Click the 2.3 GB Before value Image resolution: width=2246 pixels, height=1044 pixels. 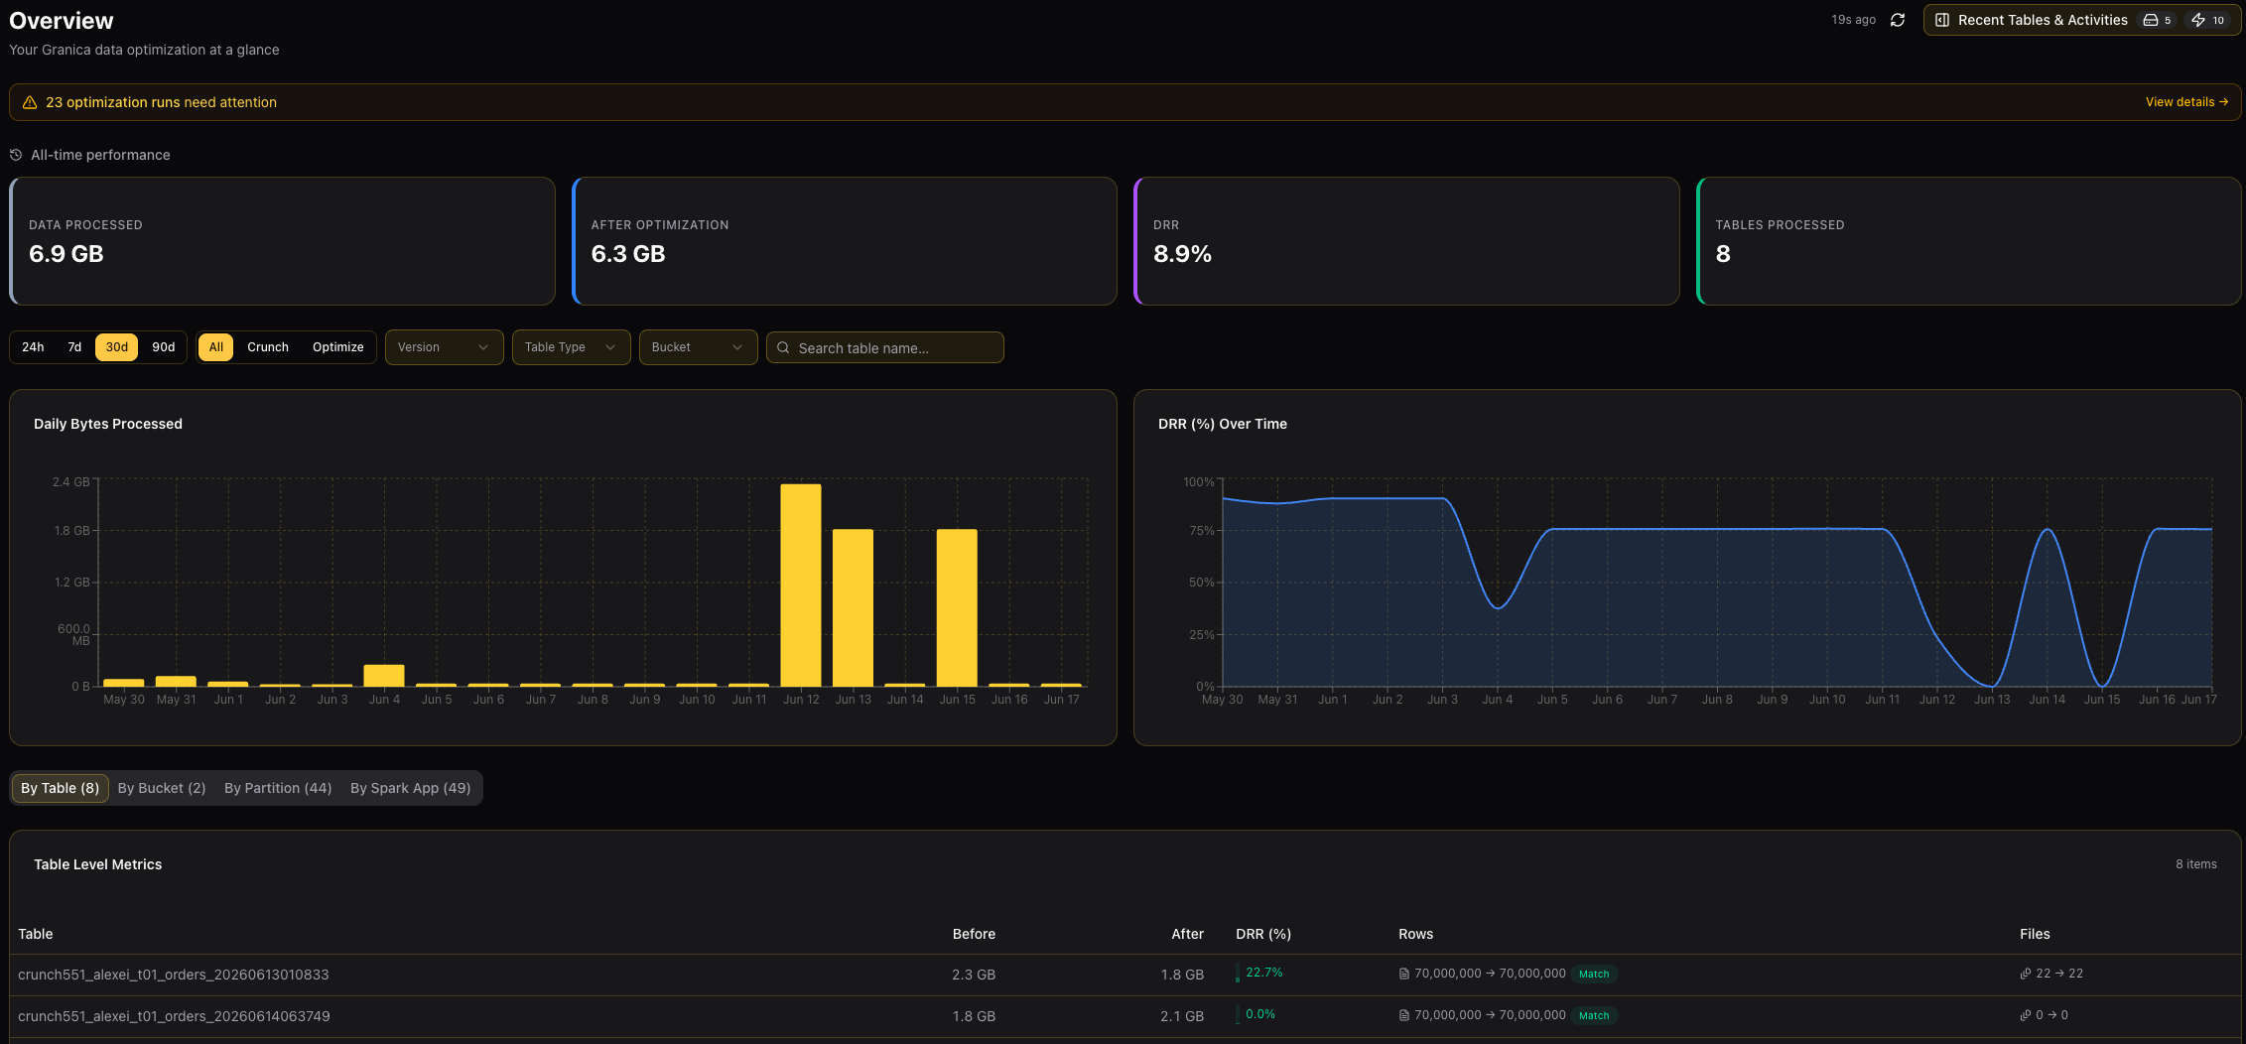[x=974, y=975]
